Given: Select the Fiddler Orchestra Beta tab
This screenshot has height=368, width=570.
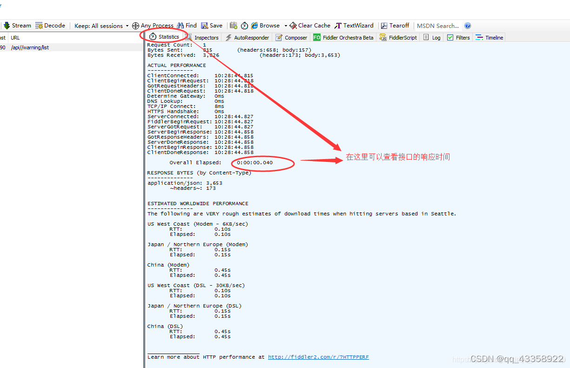Looking at the screenshot, I should (x=343, y=38).
